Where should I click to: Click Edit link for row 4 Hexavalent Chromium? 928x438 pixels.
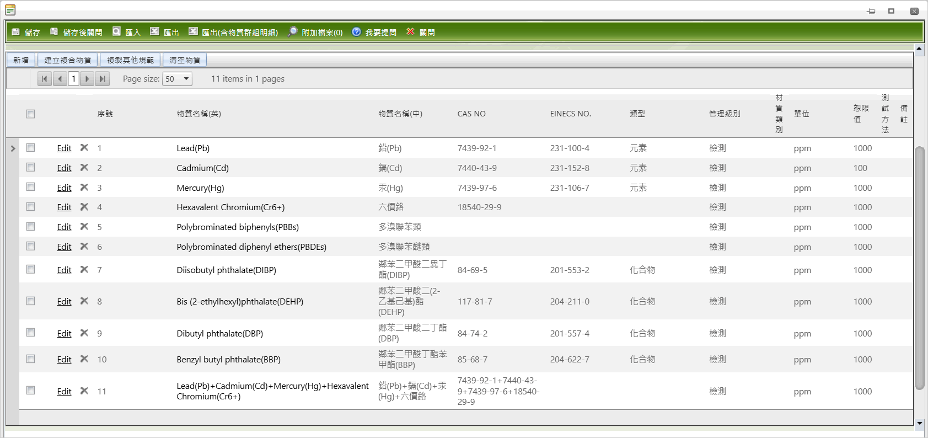pyautogui.click(x=64, y=207)
